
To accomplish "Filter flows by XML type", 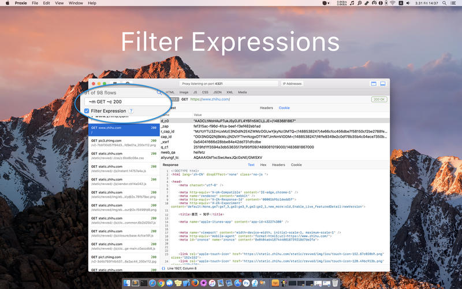I will [x=230, y=92].
